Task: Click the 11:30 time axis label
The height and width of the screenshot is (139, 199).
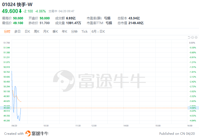Action: 78,126
